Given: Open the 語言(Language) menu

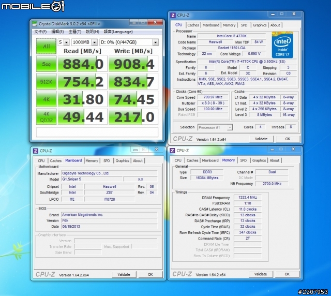Looking at the screenshot, I should click(x=118, y=32).
